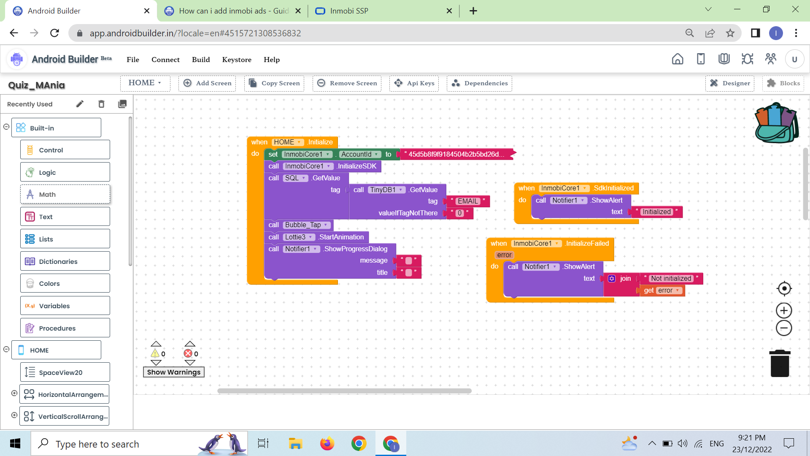Click the Remove Screen button
Viewport: 810px width, 456px height.
pos(347,83)
